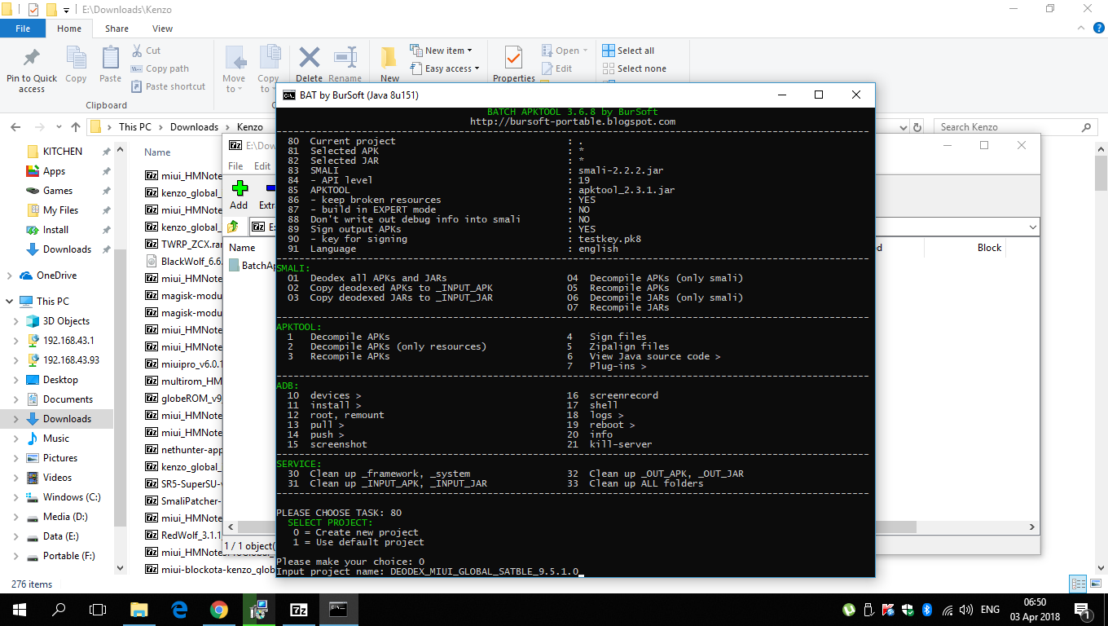Image resolution: width=1108 pixels, height=626 pixels.
Task: Open the Command Prompt from the taskbar
Action: tap(338, 609)
